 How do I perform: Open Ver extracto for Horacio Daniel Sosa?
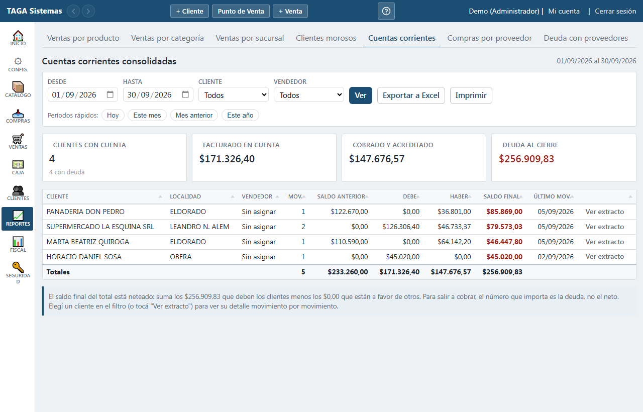point(605,256)
